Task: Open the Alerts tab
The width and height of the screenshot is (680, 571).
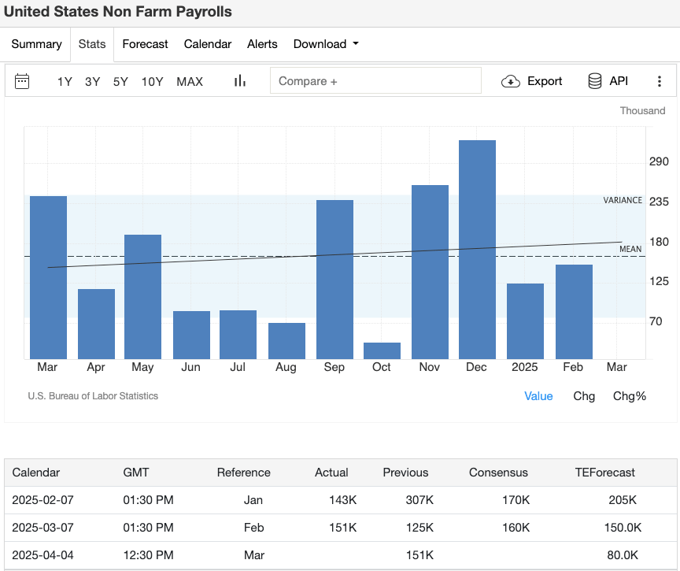Action: (262, 44)
